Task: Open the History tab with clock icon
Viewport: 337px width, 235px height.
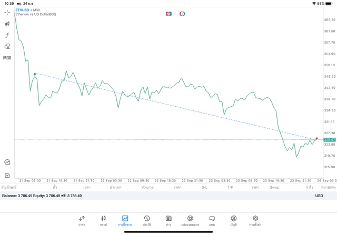Action: click(146, 220)
